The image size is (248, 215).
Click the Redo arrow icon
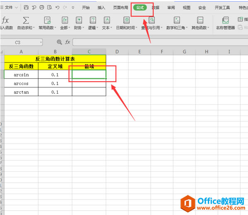coord(65,7)
